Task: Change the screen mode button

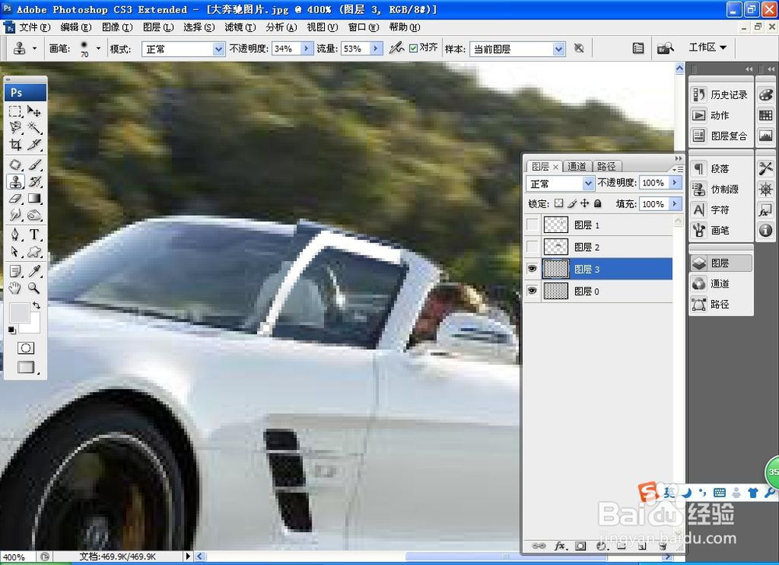Action: (x=26, y=367)
